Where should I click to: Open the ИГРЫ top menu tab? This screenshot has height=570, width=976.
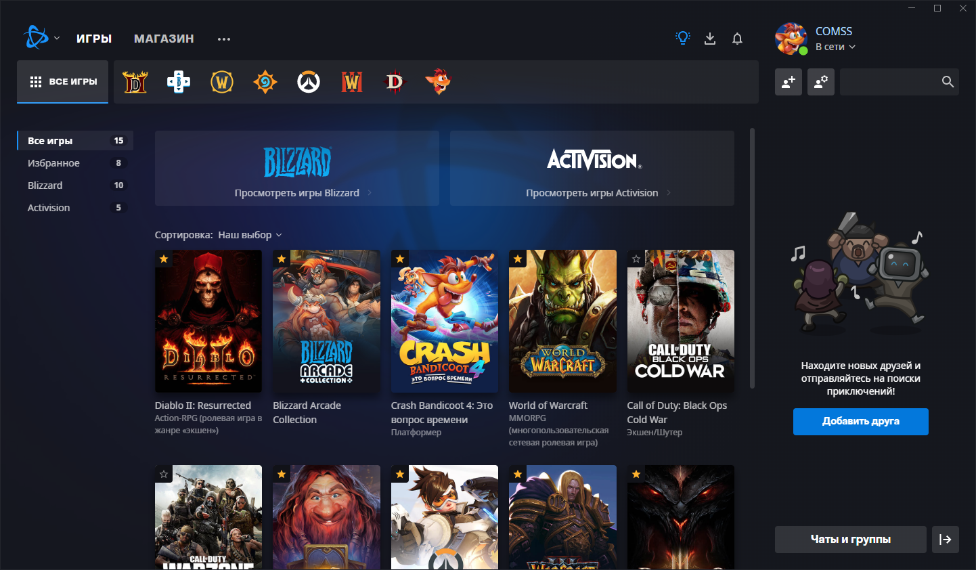click(x=94, y=39)
